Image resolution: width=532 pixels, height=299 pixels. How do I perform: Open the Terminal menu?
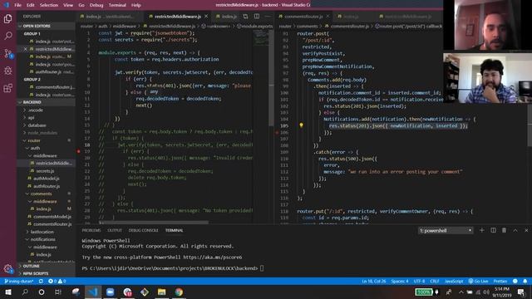pyautogui.click(x=117, y=5)
